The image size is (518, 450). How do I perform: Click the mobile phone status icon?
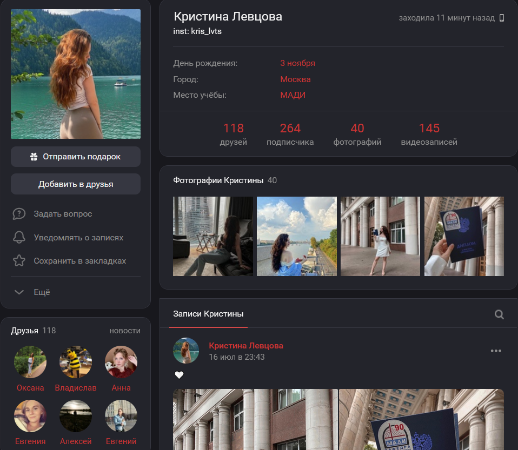coord(501,18)
